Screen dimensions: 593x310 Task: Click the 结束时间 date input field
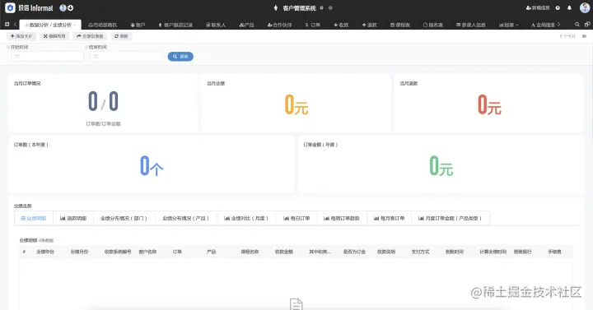click(x=126, y=56)
